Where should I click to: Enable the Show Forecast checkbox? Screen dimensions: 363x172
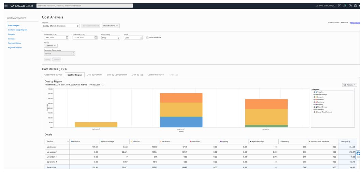(x=147, y=37)
